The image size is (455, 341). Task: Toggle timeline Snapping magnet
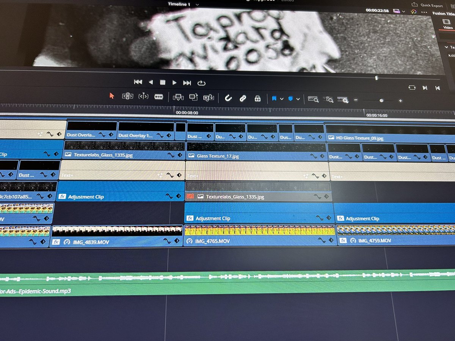tap(228, 98)
